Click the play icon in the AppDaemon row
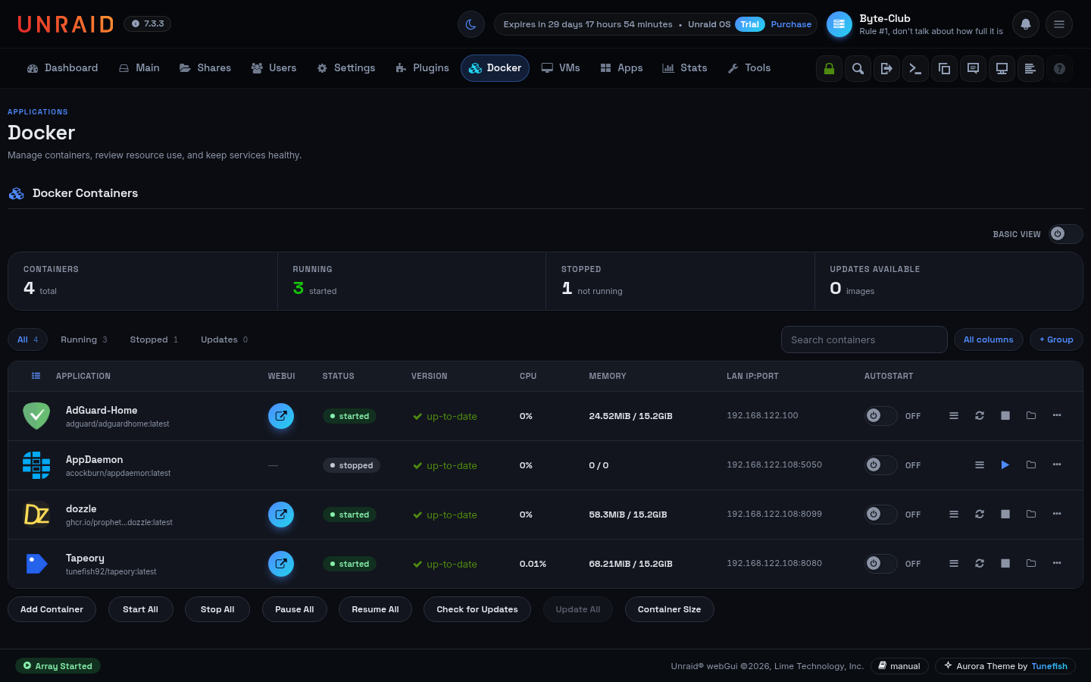 tap(1005, 465)
